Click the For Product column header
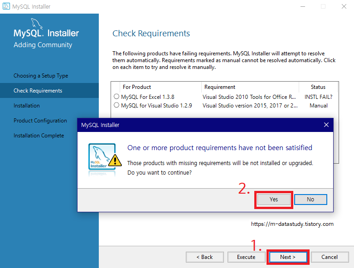The height and width of the screenshot is (268, 354). [x=160, y=87]
